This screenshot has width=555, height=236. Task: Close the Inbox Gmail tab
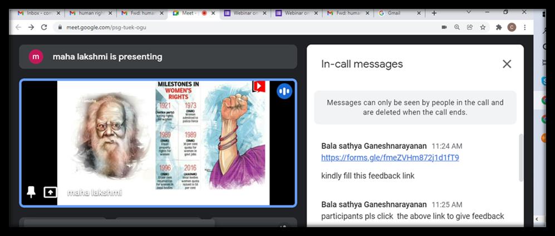click(x=58, y=13)
